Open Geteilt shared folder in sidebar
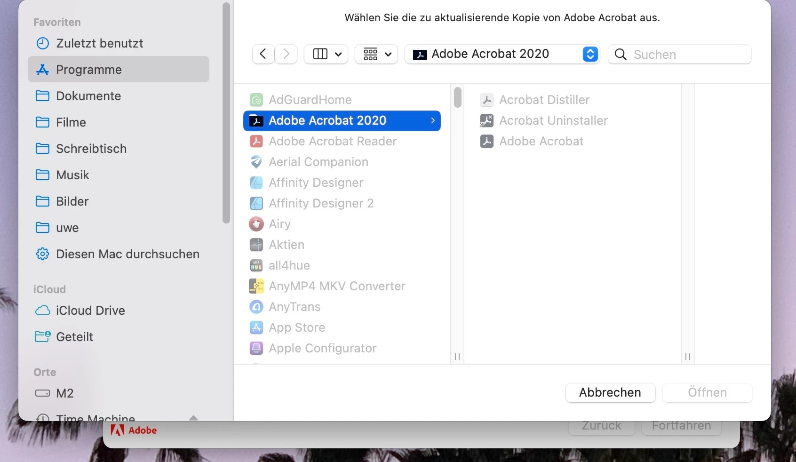This screenshot has width=796, height=462. pyautogui.click(x=119, y=337)
